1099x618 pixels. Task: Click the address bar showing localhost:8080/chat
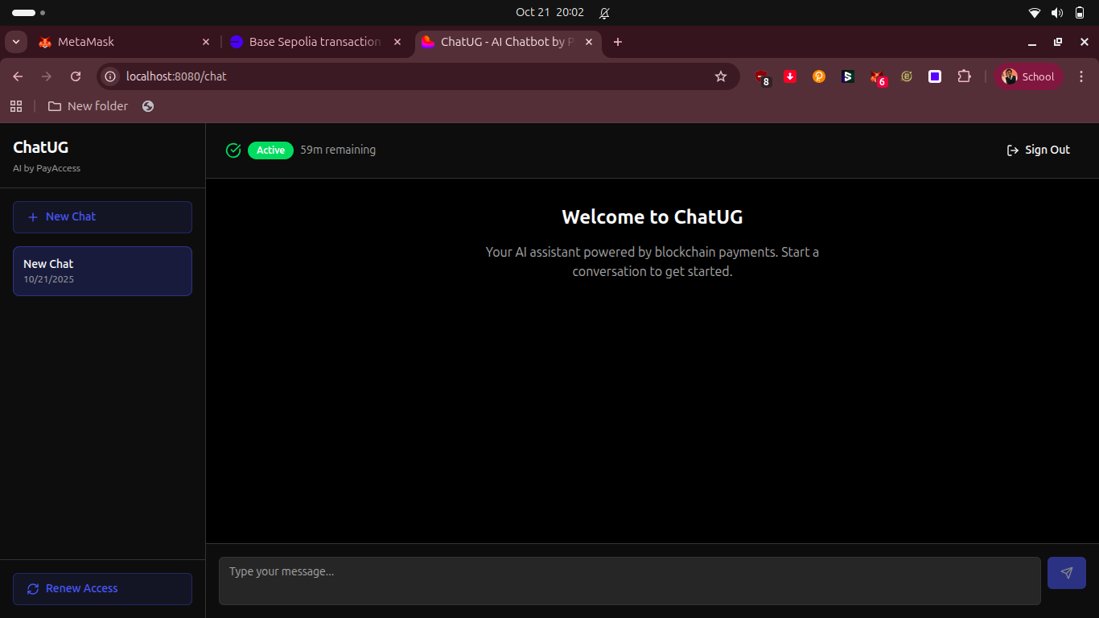418,76
